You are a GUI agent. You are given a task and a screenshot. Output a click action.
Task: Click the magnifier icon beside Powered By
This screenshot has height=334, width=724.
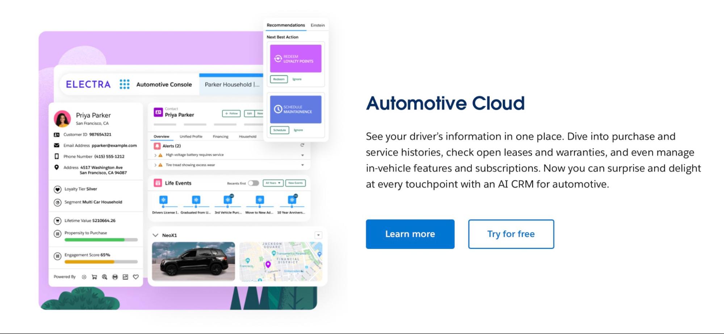[105, 277]
